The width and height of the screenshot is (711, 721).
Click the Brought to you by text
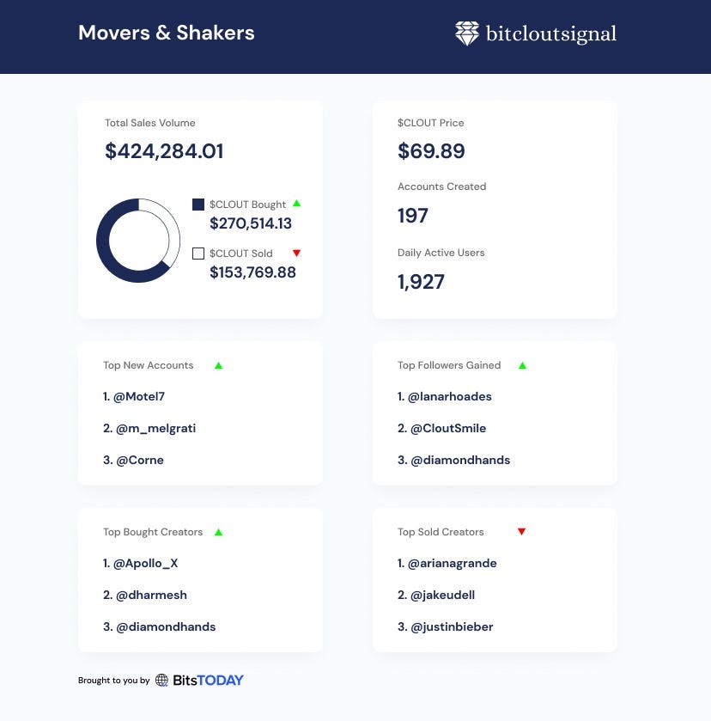114,680
